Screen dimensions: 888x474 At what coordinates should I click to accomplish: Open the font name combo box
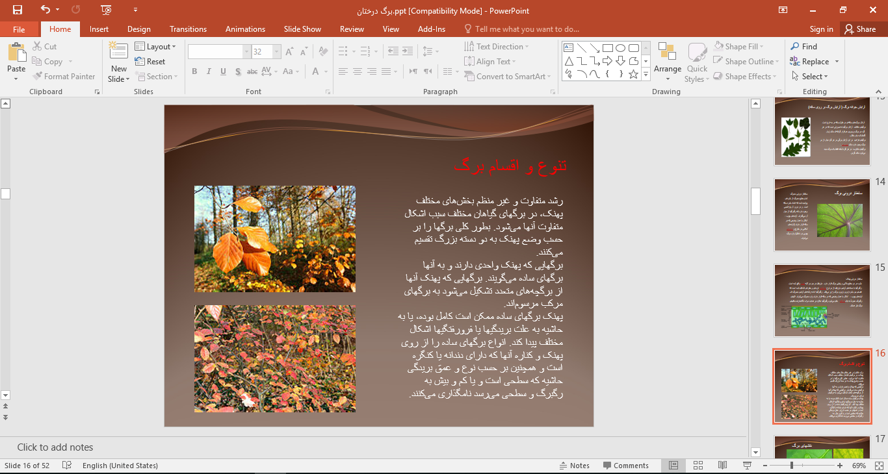tap(219, 52)
